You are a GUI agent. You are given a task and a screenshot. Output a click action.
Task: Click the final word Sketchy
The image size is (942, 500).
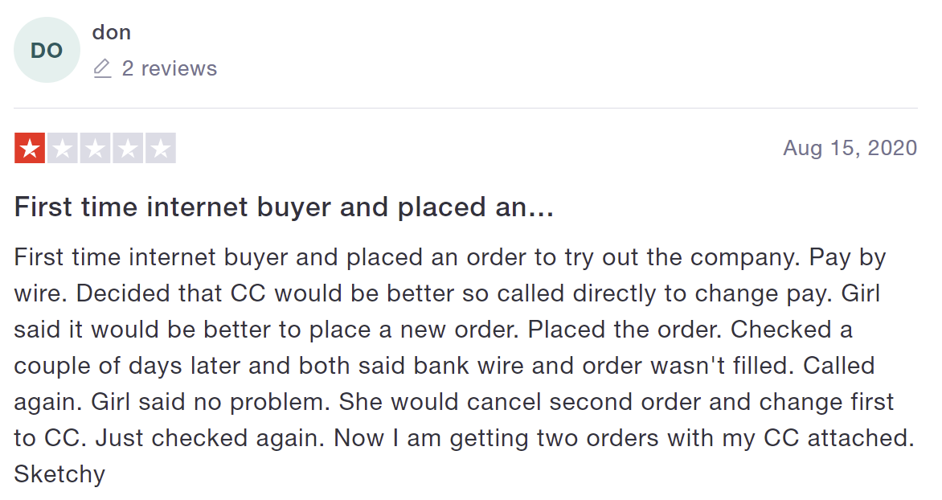point(59,474)
